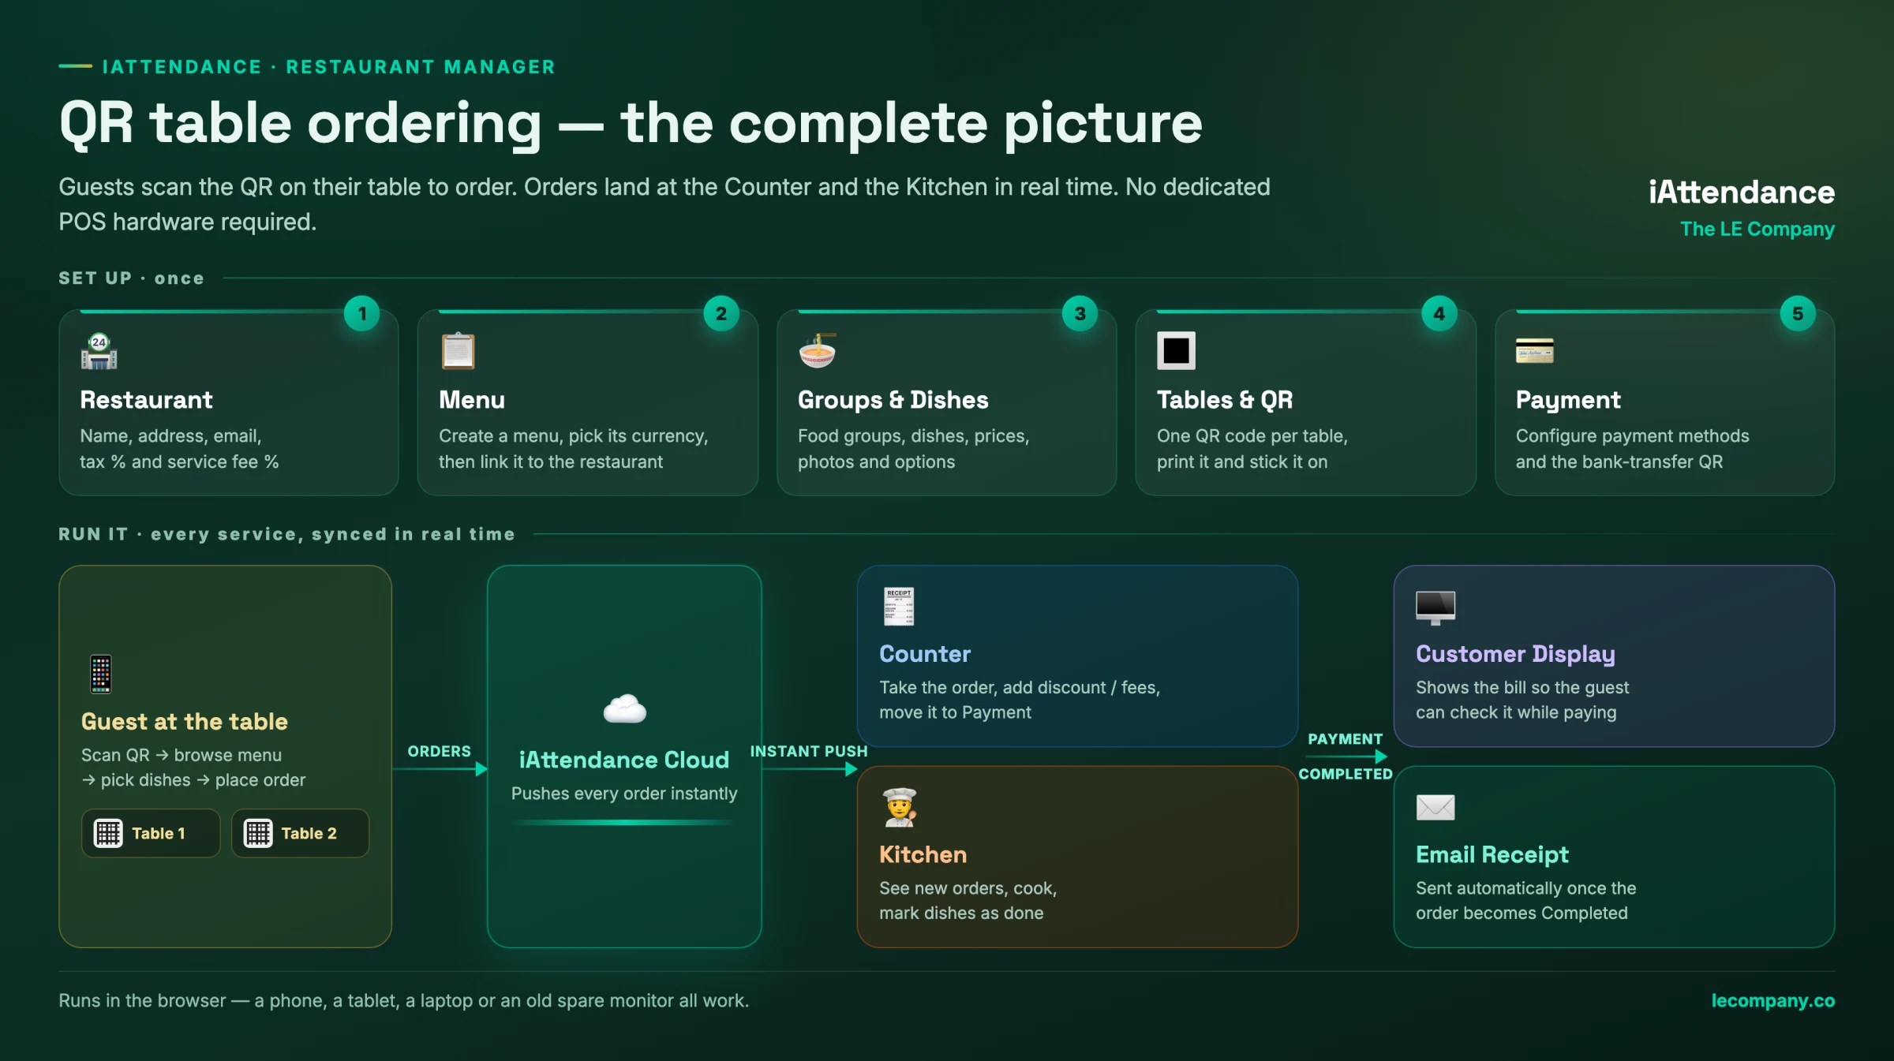Image resolution: width=1894 pixels, height=1061 pixels.
Task: Open the lecompany.co link in the footer
Action: click(x=1772, y=1000)
